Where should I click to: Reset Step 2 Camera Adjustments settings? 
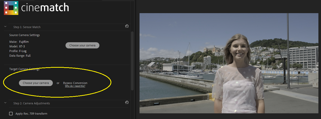[x=127, y=103]
